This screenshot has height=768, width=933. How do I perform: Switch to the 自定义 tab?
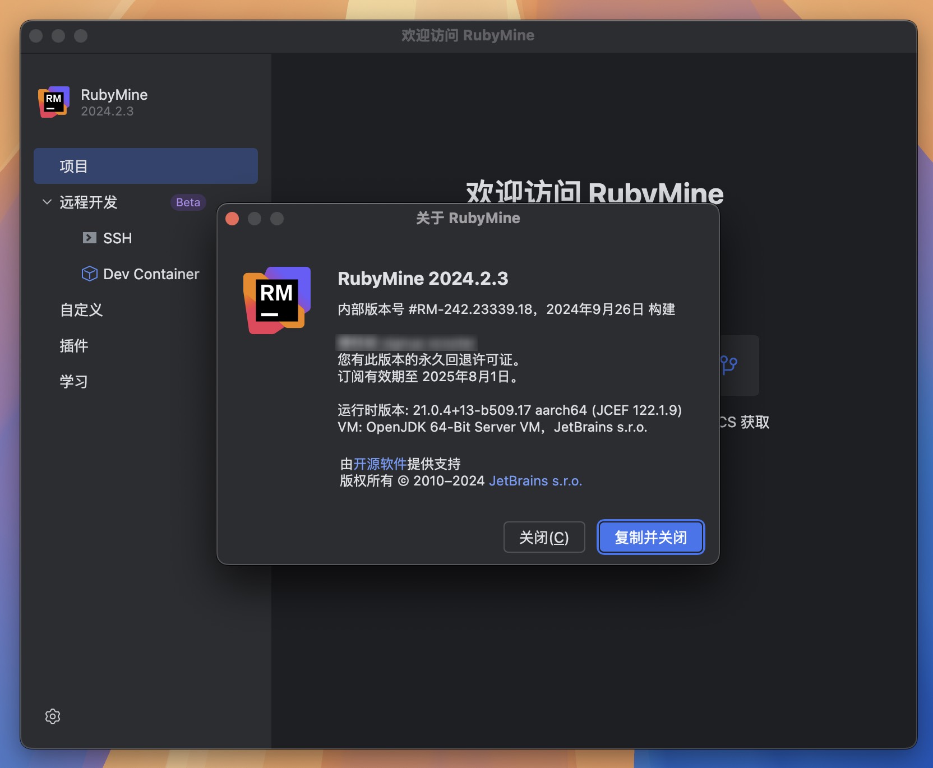(81, 310)
